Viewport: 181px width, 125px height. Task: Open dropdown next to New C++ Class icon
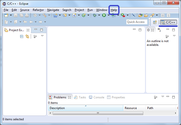[88, 15]
